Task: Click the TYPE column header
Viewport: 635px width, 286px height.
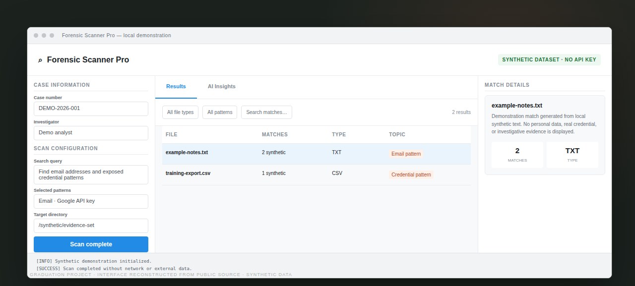Action: click(x=339, y=135)
